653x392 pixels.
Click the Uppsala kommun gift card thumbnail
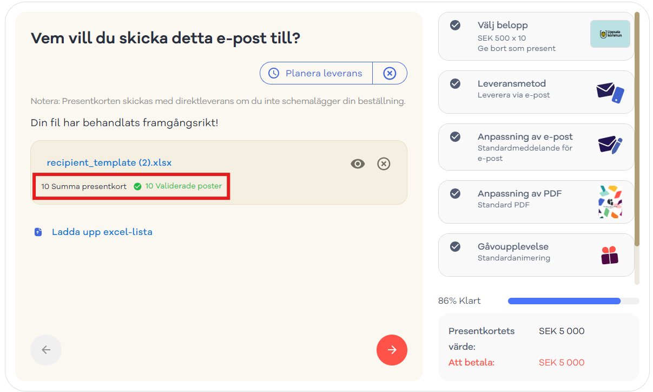pos(610,34)
